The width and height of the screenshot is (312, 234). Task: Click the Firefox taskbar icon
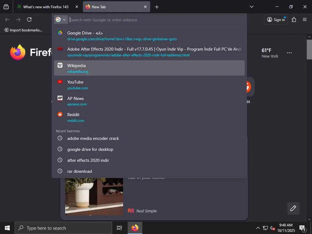[x=135, y=228]
